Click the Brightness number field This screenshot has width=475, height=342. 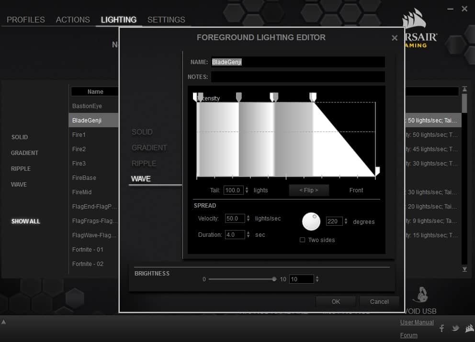(301, 279)
